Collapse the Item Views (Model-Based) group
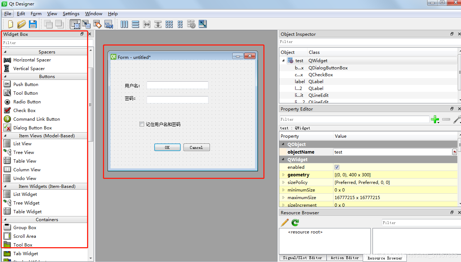 (x=5, y=136)
